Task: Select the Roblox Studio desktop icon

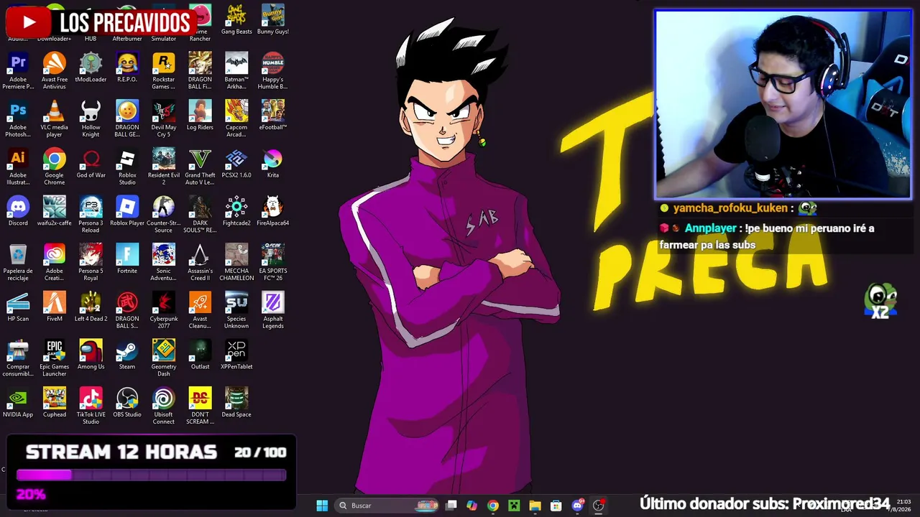Action: click(x=127, y=167)
